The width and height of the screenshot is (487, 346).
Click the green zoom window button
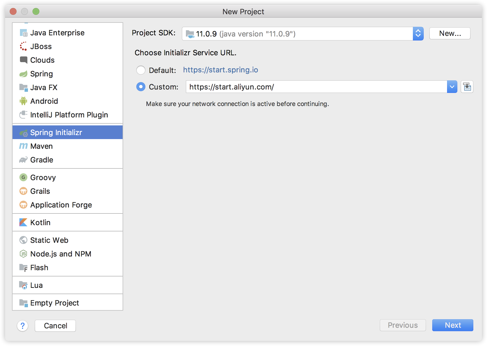(36, 11)
